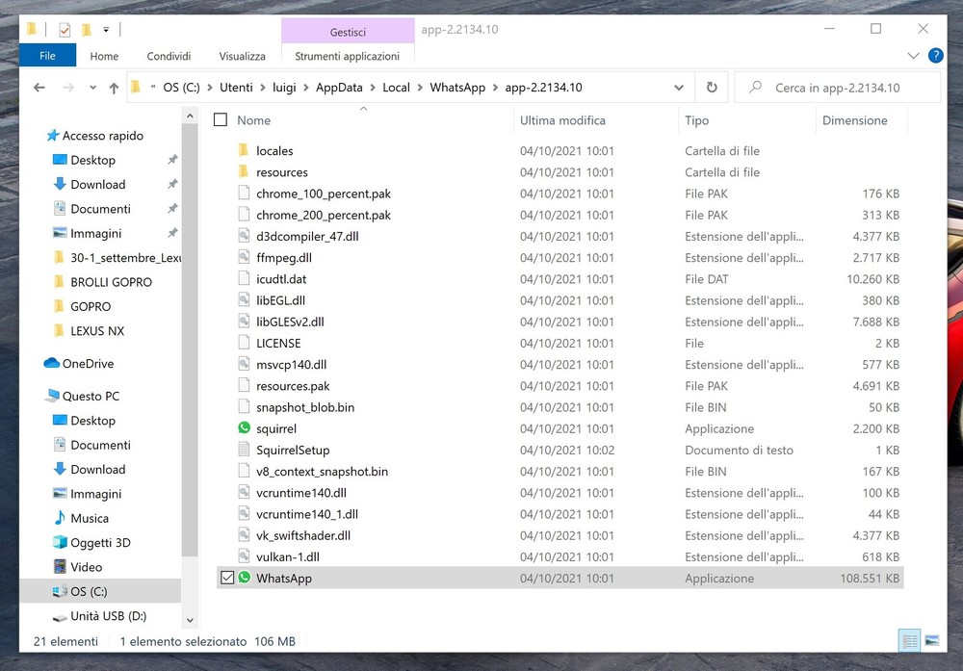Image resolution: width=963 pixels, height=671 pixels.
Task: Select the resources folder icon
Action: tap(244, 172)
